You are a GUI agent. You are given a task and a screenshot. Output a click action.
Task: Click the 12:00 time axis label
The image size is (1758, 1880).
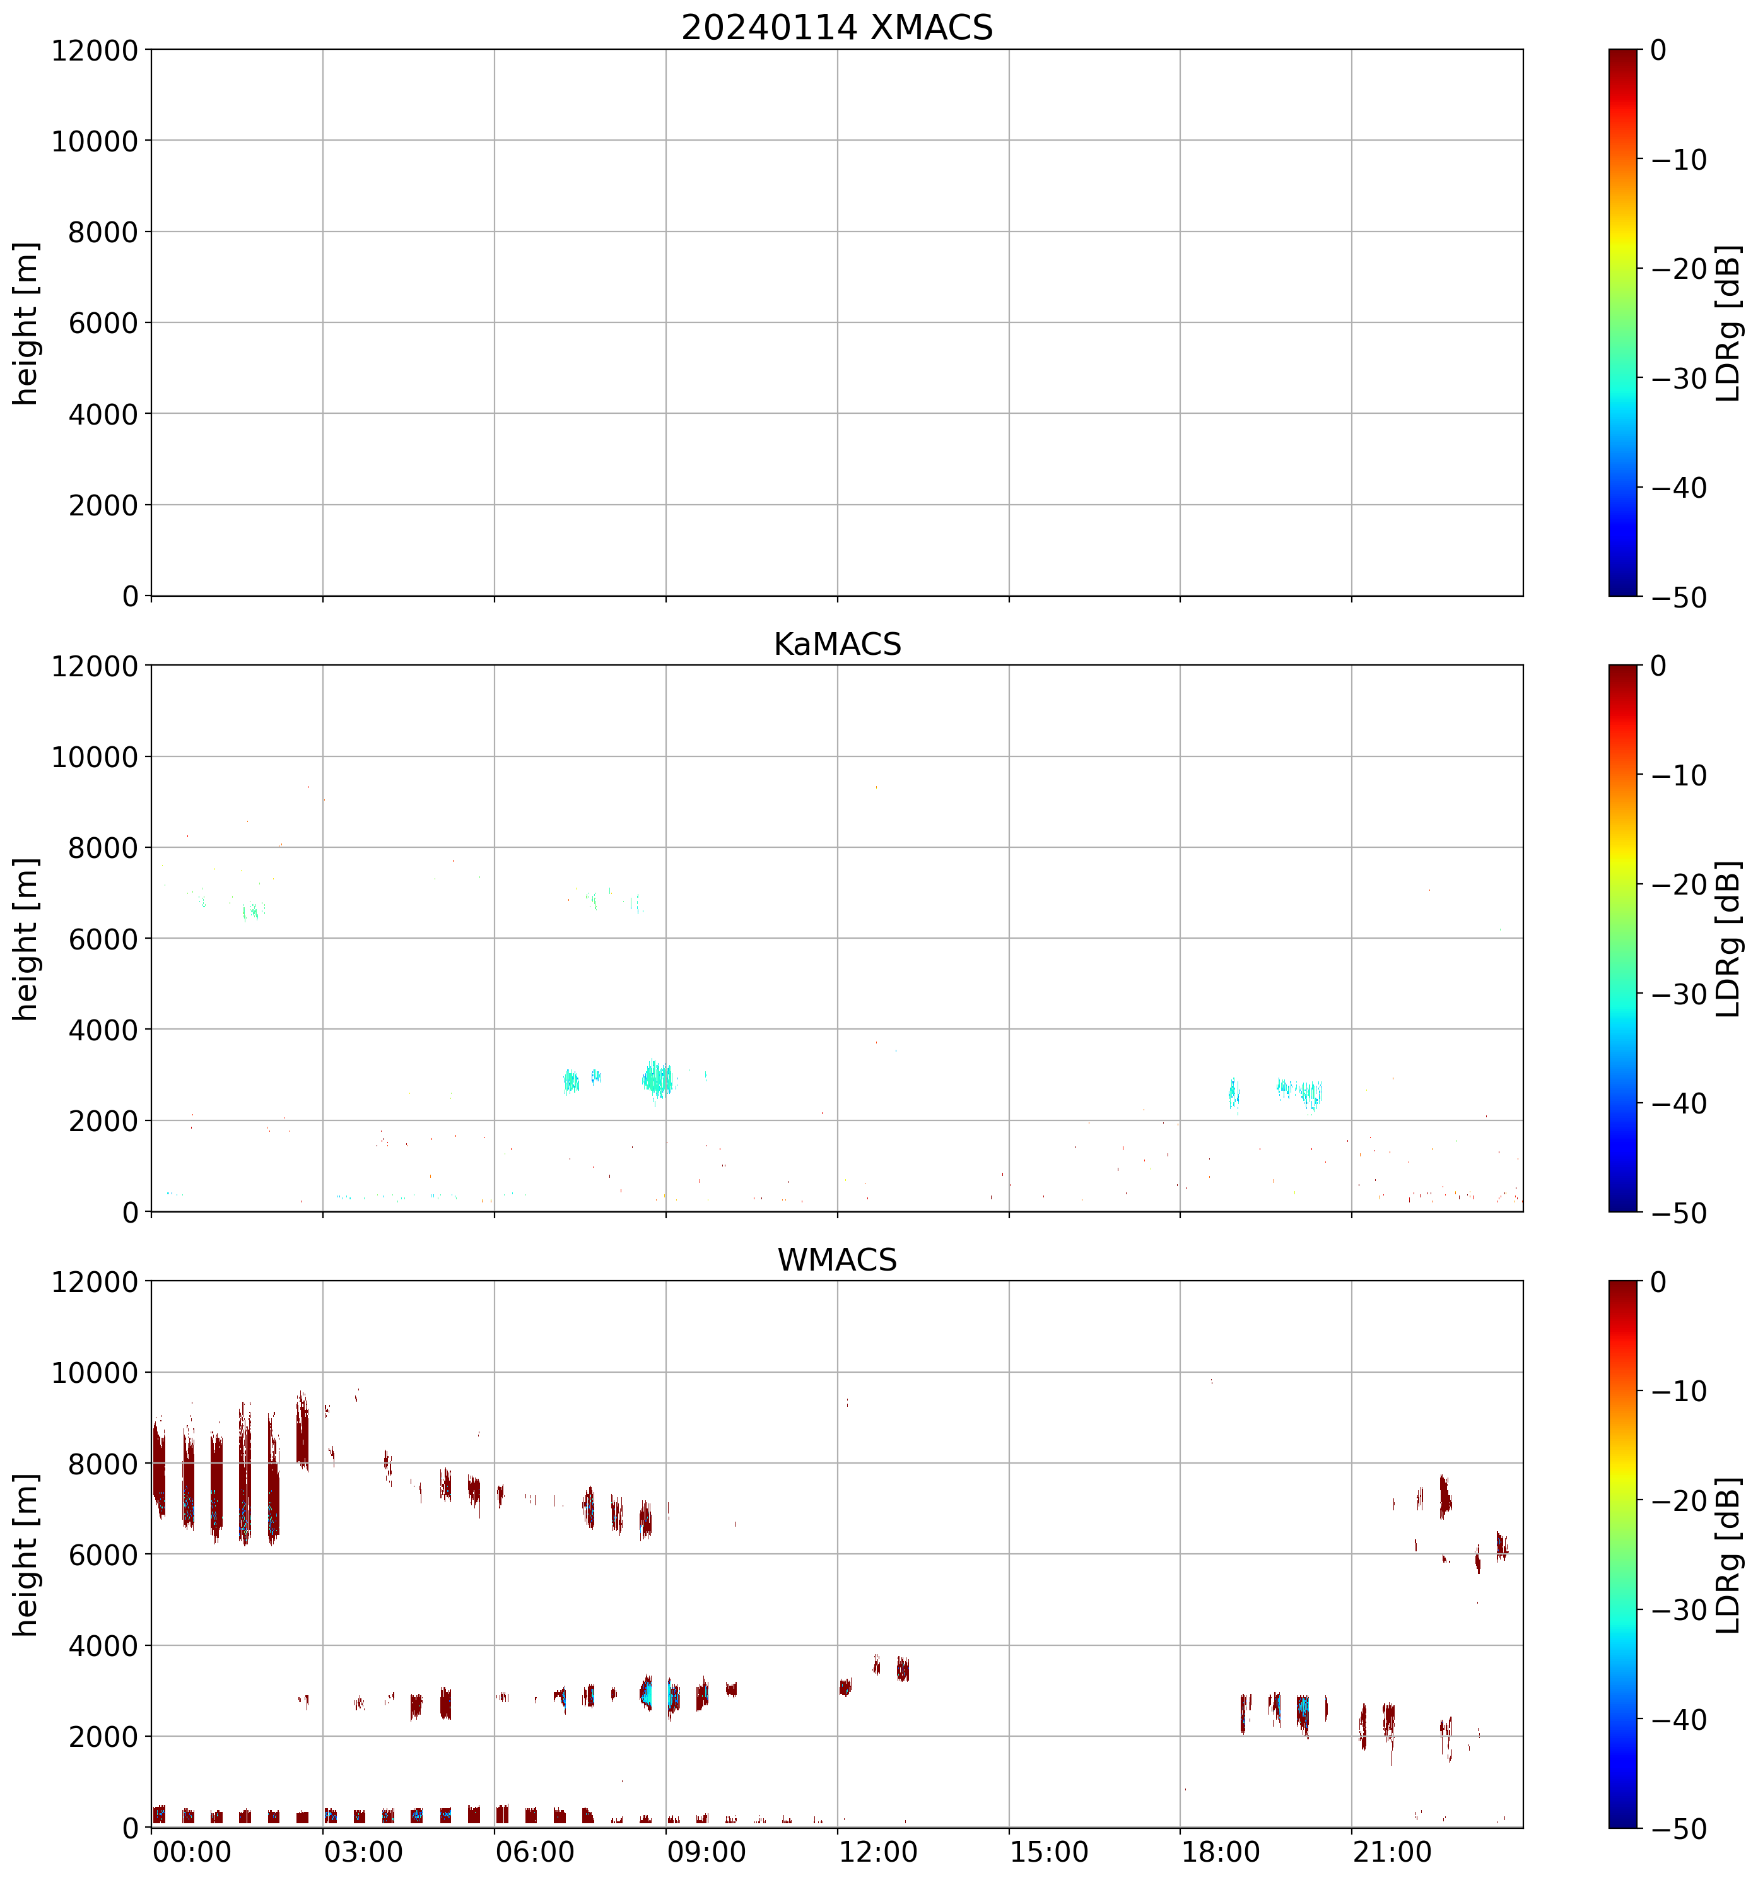point(877,1852)
